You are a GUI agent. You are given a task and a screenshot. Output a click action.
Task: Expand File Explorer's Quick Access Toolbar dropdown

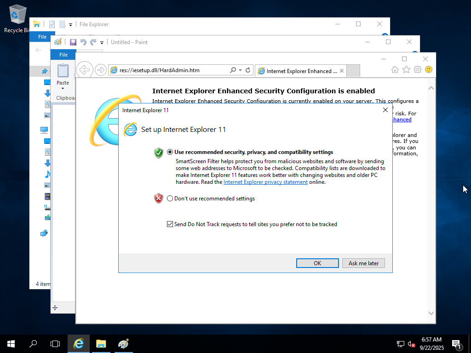(x=70, y=25)
